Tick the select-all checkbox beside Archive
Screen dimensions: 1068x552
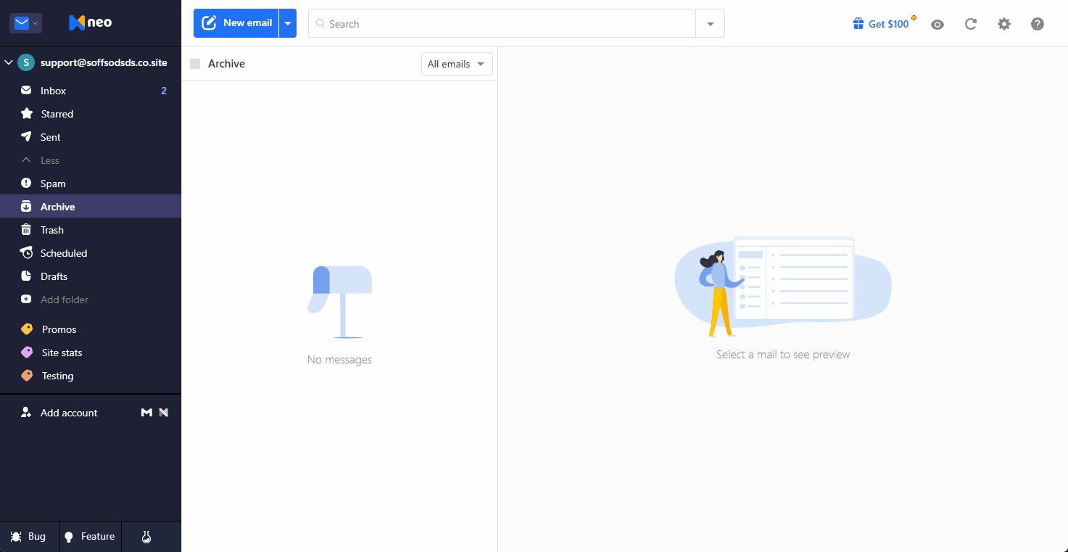[195, 64]
